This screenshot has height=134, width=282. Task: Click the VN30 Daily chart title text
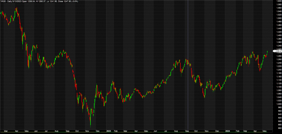39,1
